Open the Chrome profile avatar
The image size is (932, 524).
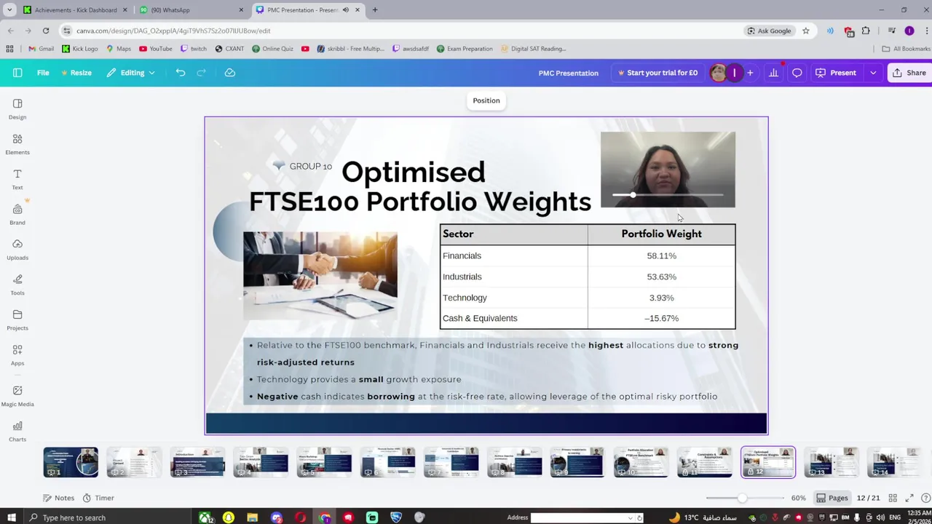909,31
